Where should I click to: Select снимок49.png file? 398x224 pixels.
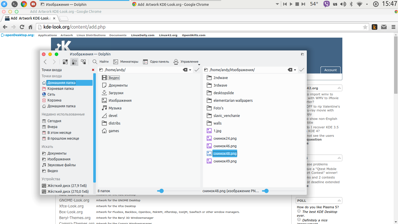click(x=221, y=161)
